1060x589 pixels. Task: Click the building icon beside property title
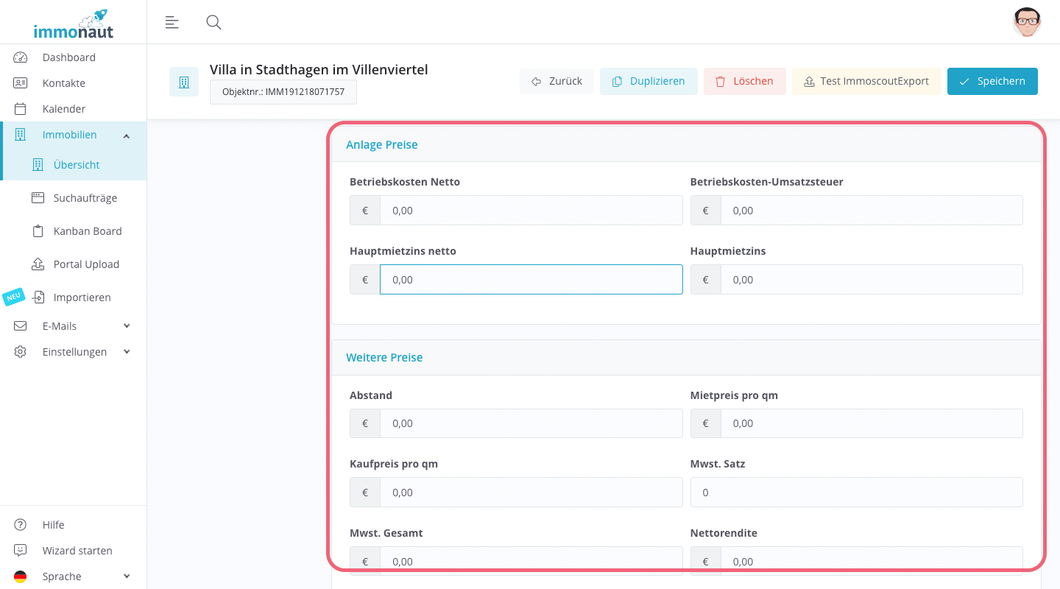(184, 82)
